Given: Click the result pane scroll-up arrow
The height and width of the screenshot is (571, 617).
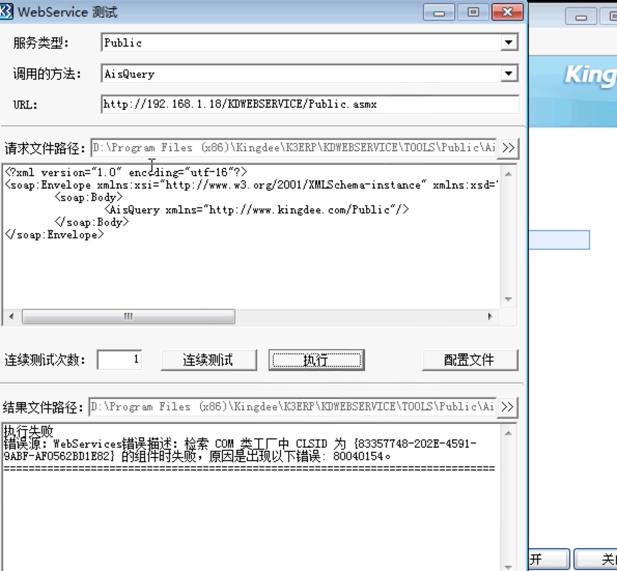Looking at the screenshot, I should (x=509, y=433).
